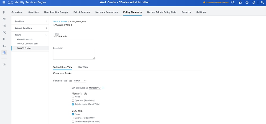Open the hamburger navigation menu
Image resolution: width=266 pixels, height=124 pixels.
click(4, 2)
